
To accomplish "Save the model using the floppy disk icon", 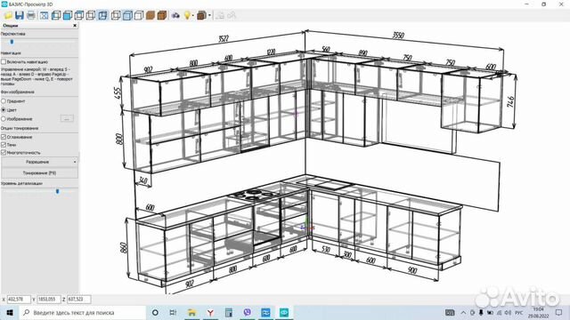I will pyautogui.click(x=20, y=16).
